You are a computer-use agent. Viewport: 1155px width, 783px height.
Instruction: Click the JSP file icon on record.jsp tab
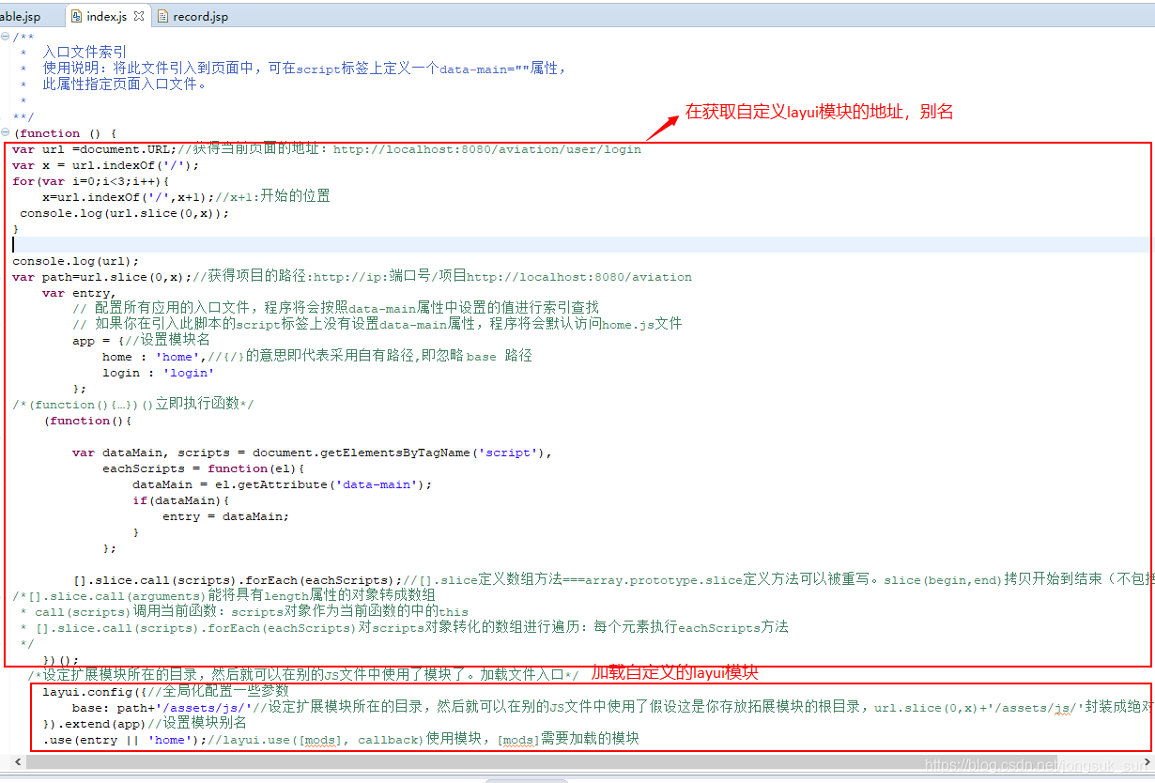coord(163,16)
